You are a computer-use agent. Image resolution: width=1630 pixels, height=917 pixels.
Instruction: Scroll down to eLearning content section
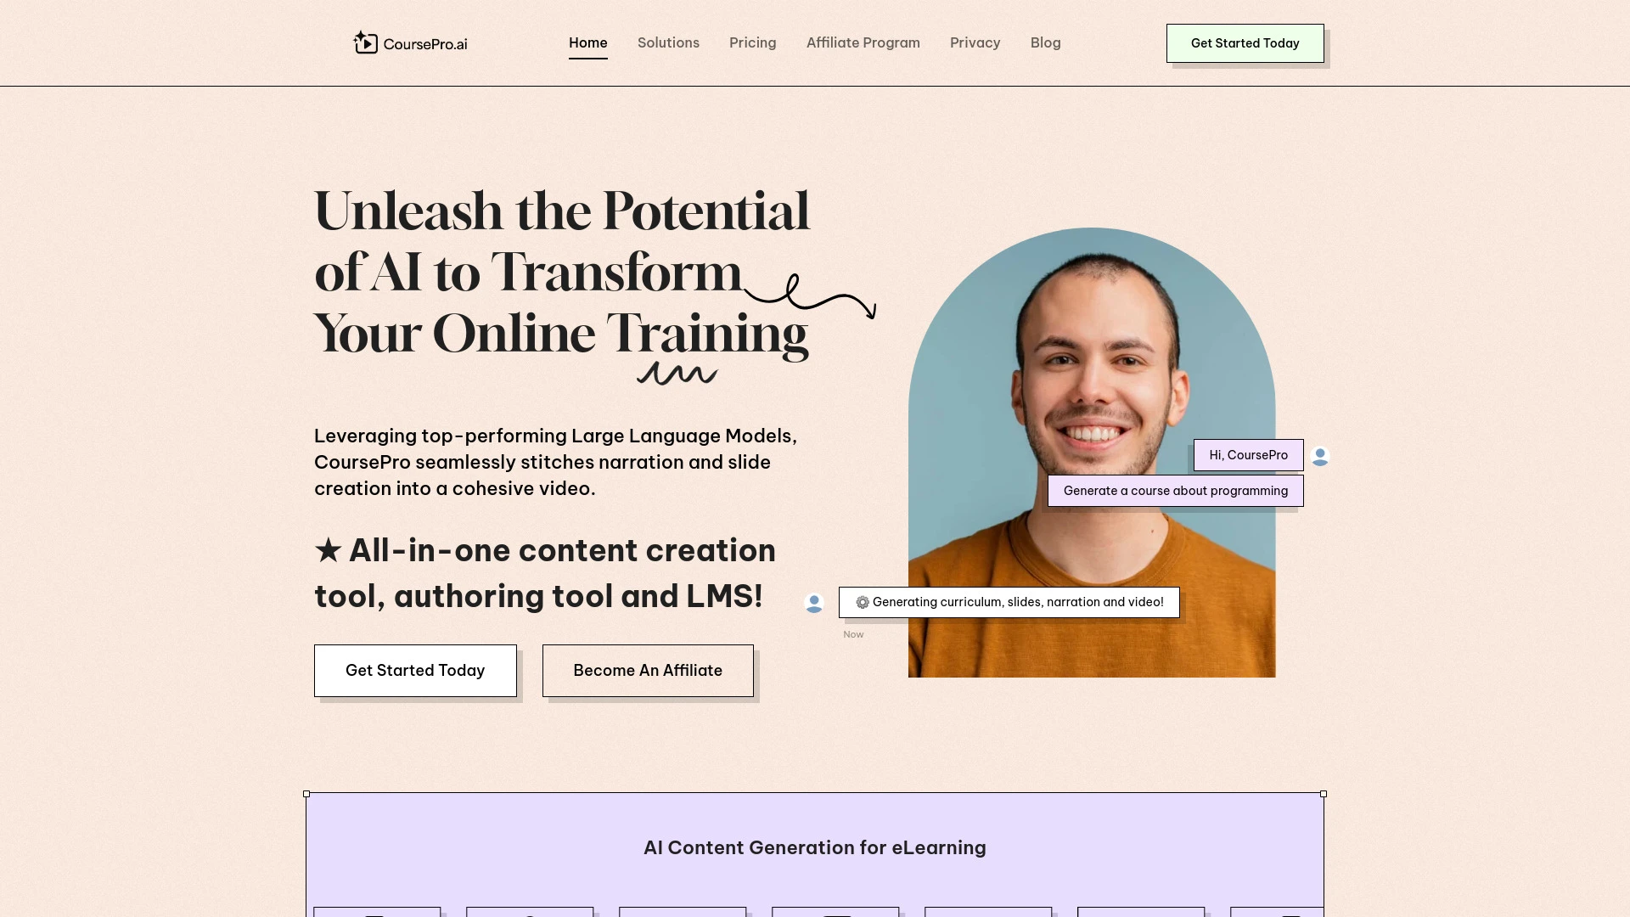[815, 847]
